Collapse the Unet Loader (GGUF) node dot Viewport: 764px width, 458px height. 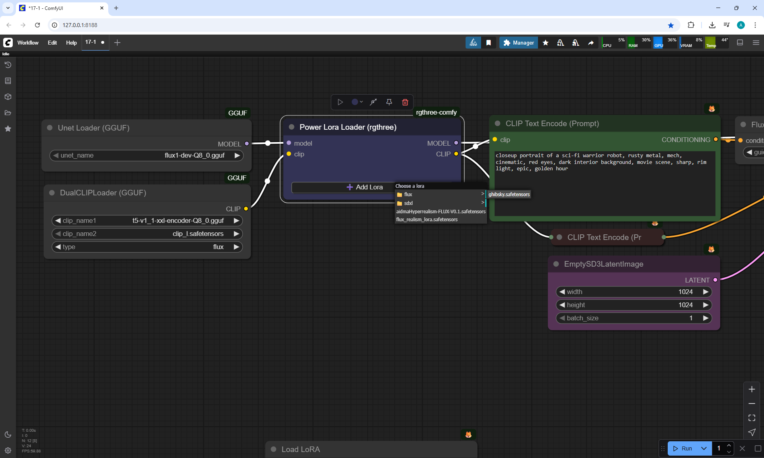pyautogui.click(x=50, y=128)
